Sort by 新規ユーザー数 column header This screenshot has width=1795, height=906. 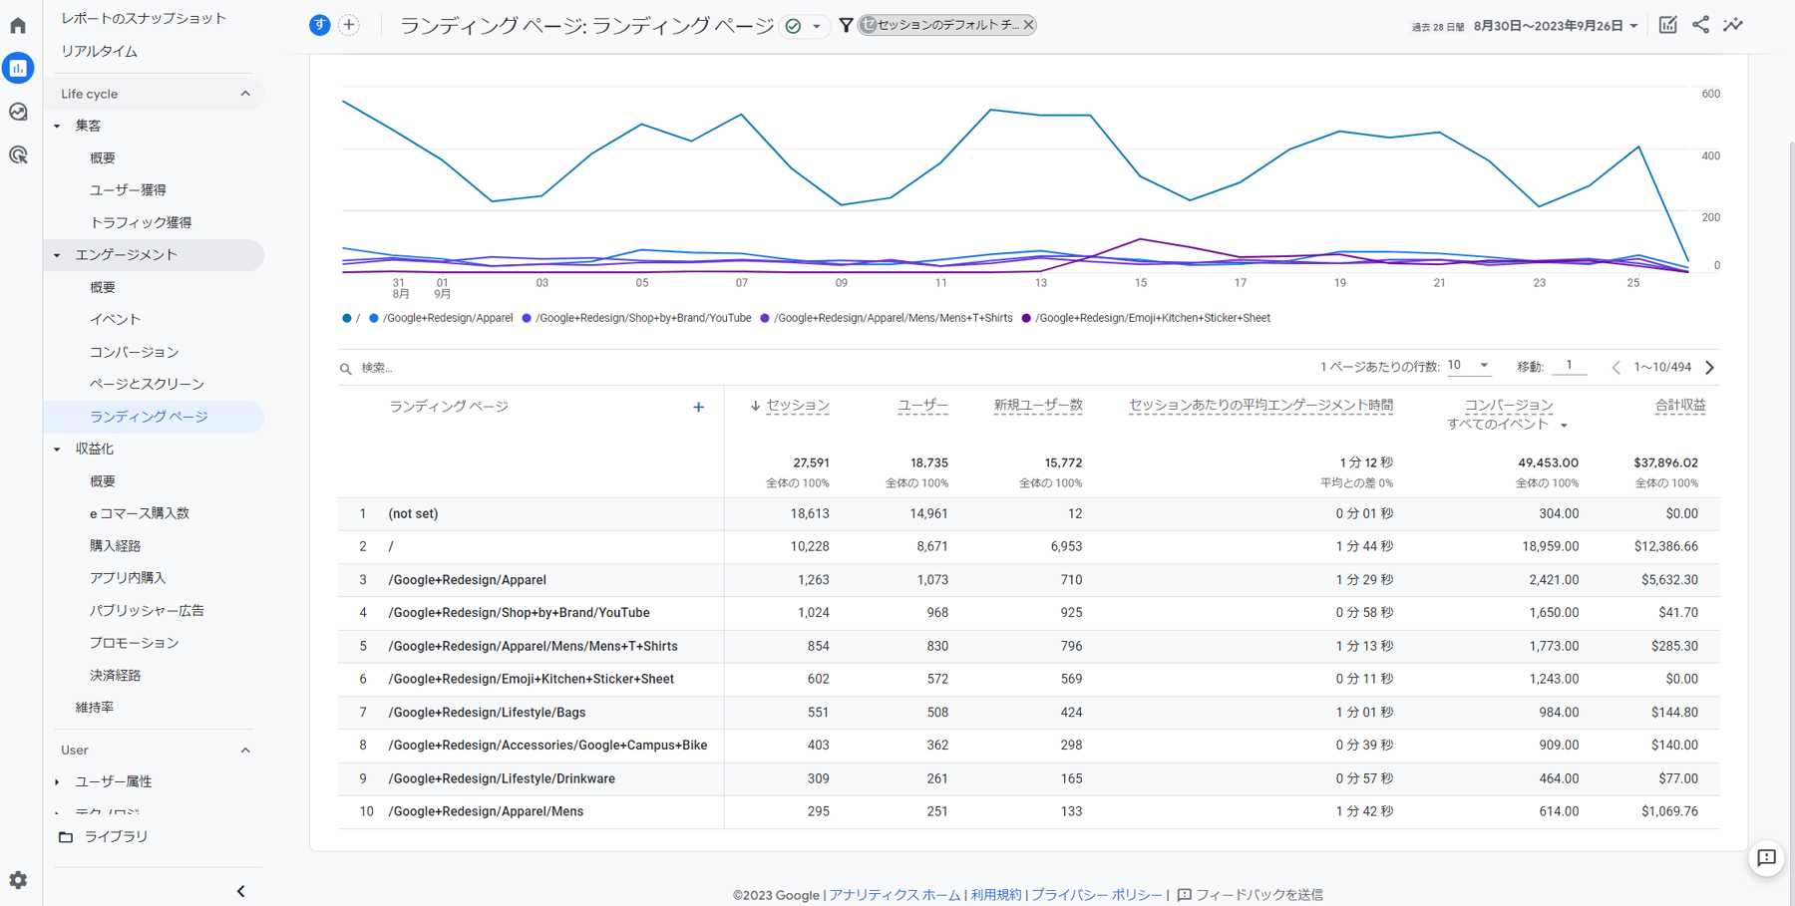coord(1038,406)
